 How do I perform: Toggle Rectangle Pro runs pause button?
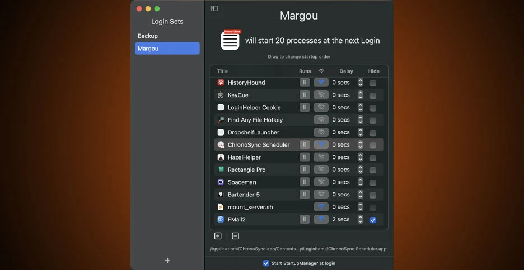pos(305,170)
